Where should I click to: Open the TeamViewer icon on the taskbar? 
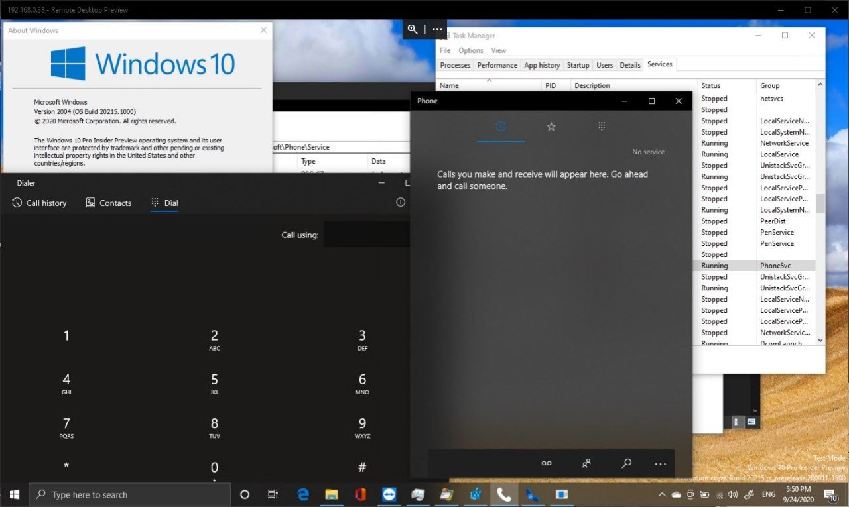(389, 494)
